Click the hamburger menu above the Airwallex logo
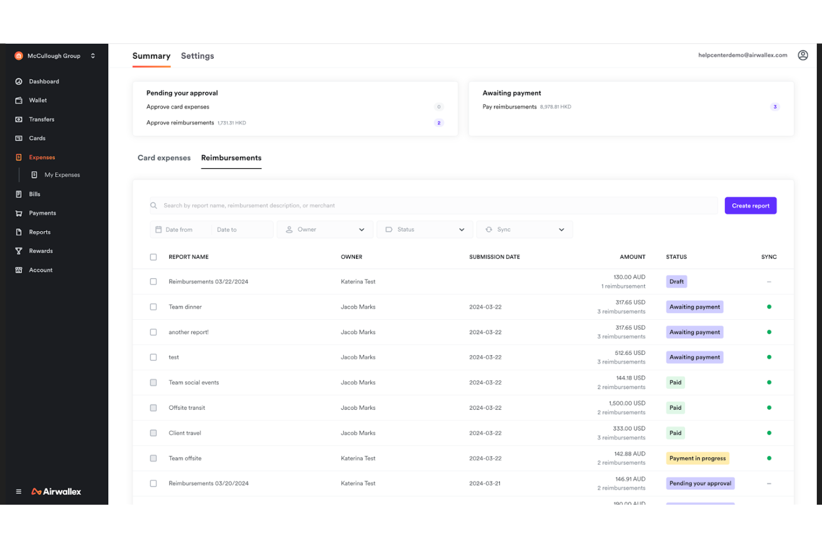 [18, 491]
